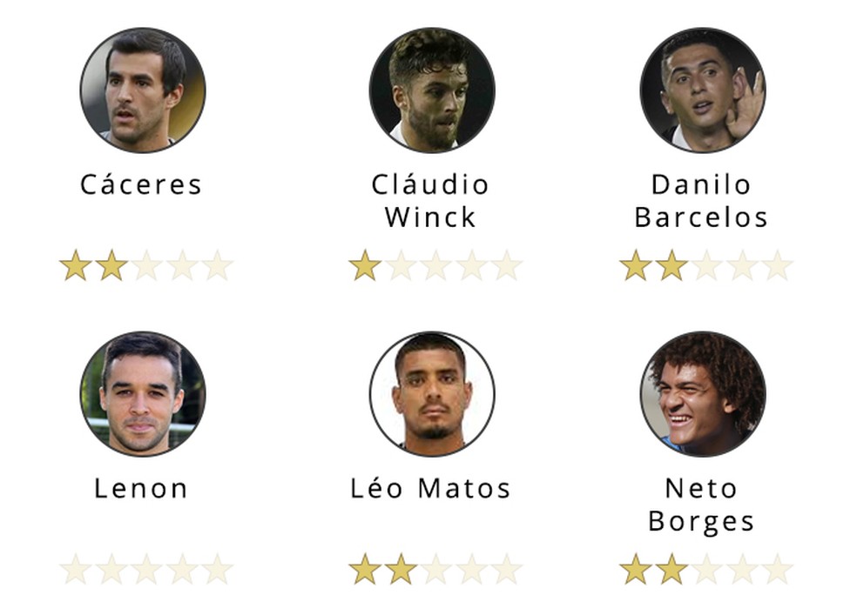
Task: Rate Léo Matos four stars
Action: [471, 570]
